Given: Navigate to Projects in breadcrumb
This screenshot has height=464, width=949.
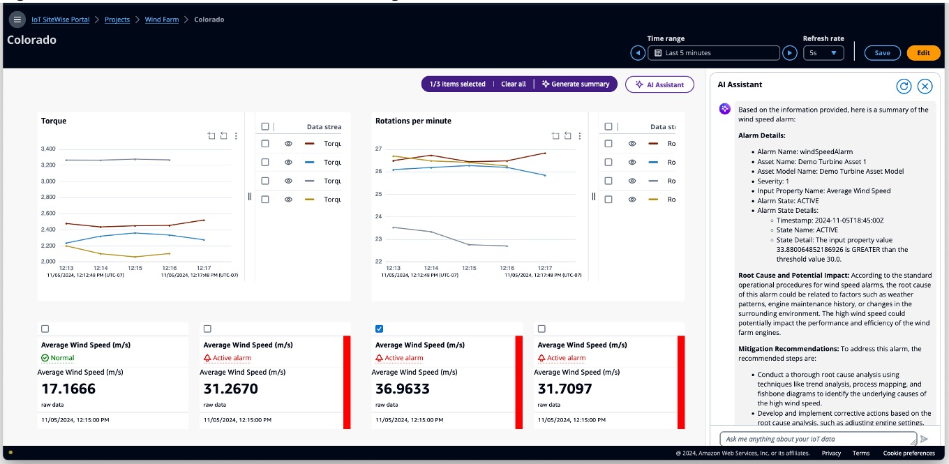Looking at the screenshot, I should (117, 20).
